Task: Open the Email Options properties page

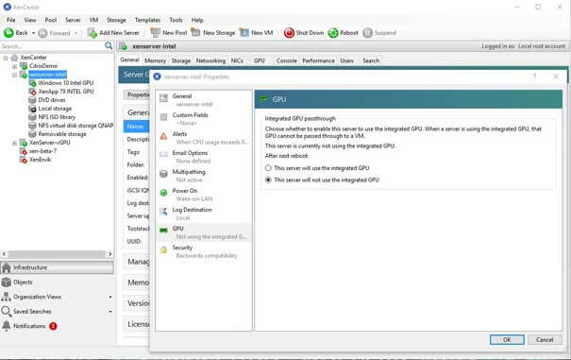Action: pyautogui.click(x=204, y=157)
